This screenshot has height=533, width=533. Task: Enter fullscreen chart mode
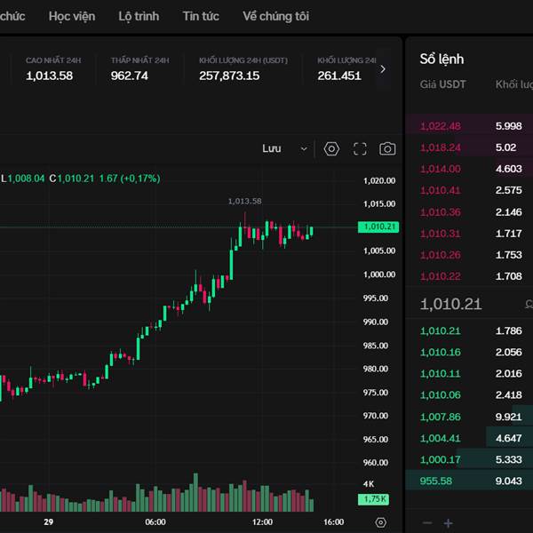coord(360,149)
